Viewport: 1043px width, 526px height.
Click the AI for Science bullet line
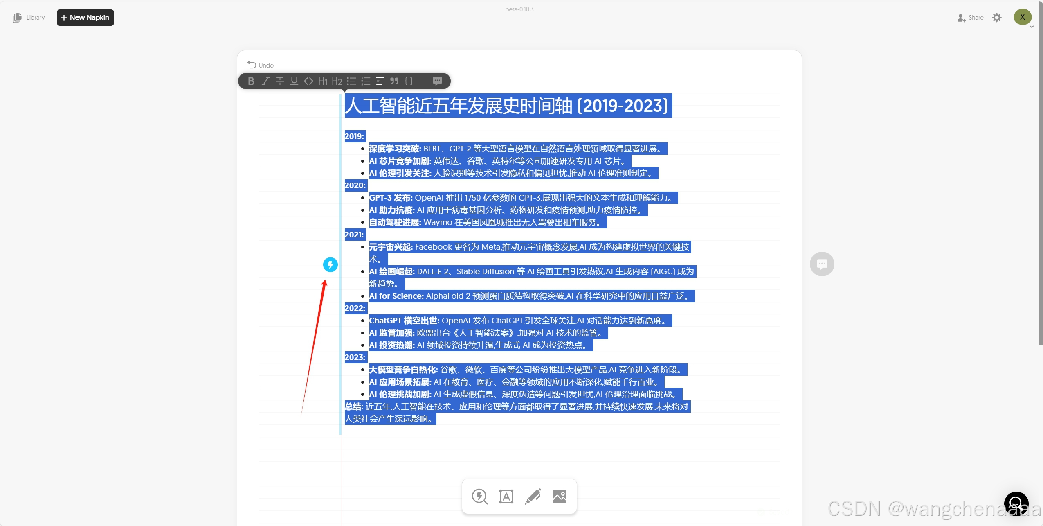pyautogui.click(x=532, y=296)
